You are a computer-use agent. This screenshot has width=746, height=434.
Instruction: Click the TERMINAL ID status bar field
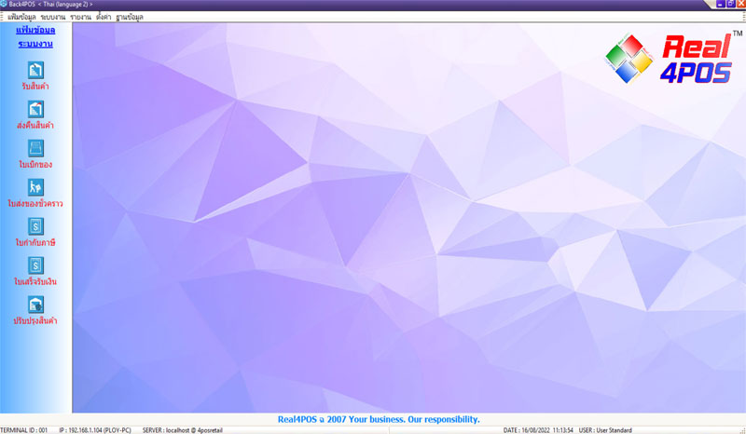pos(24,430)
